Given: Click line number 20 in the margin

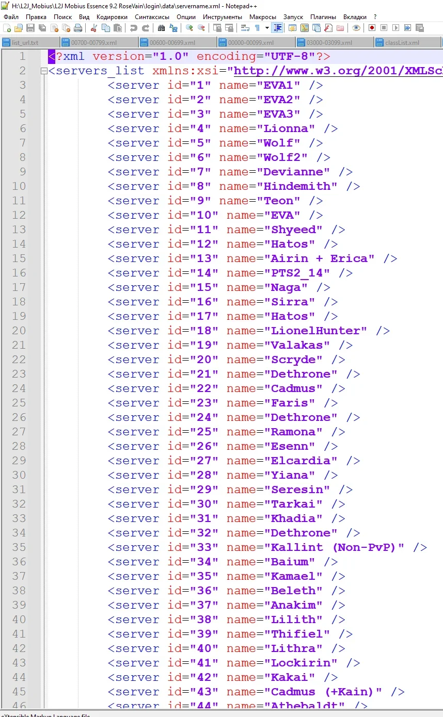Looking at the screenshot, I should pos(19,331).
